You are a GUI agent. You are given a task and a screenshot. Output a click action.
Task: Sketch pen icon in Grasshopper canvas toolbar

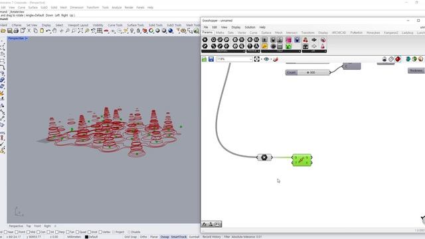(276, 59)
